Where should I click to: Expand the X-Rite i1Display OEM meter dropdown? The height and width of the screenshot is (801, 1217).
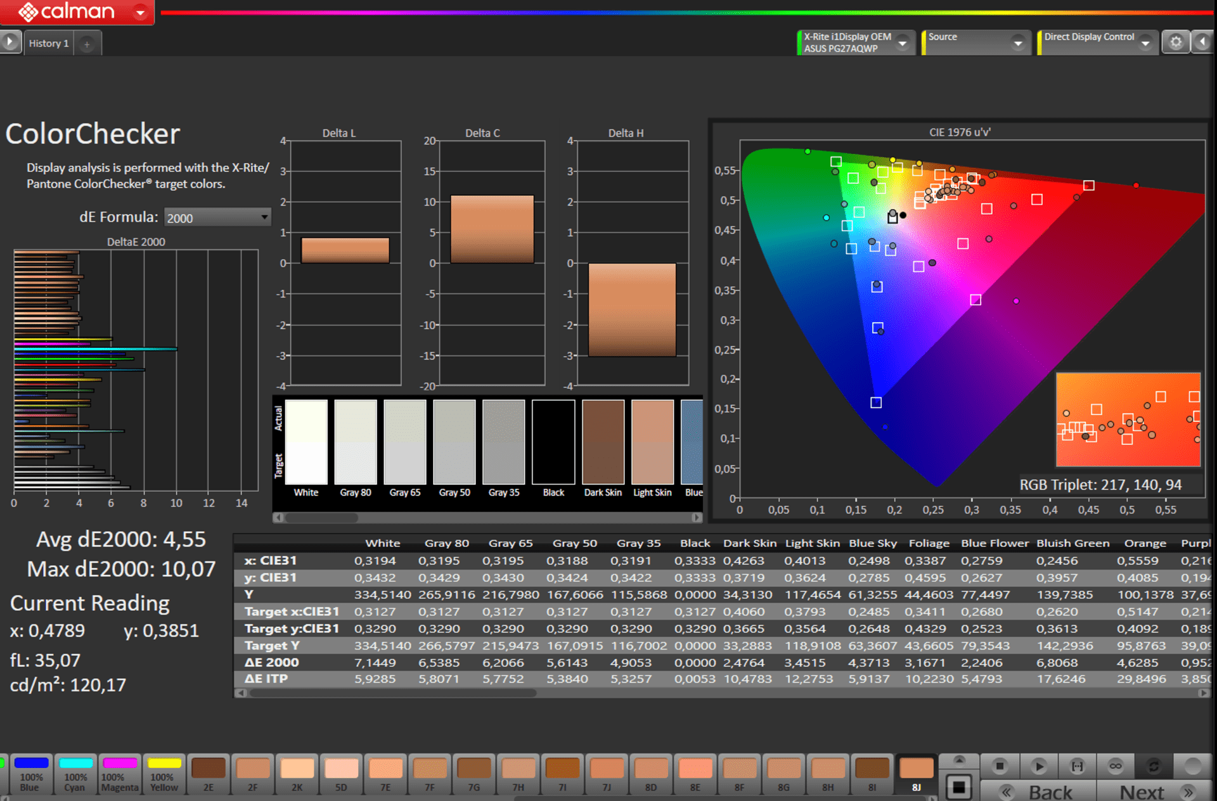point(903,42)
